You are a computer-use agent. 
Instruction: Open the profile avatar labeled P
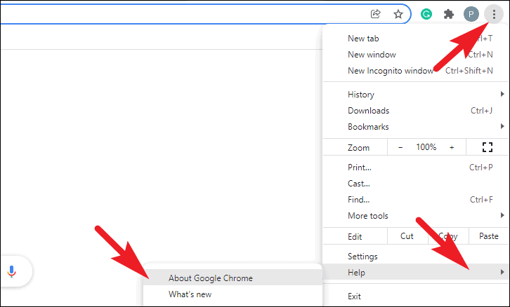pos(471,14)
